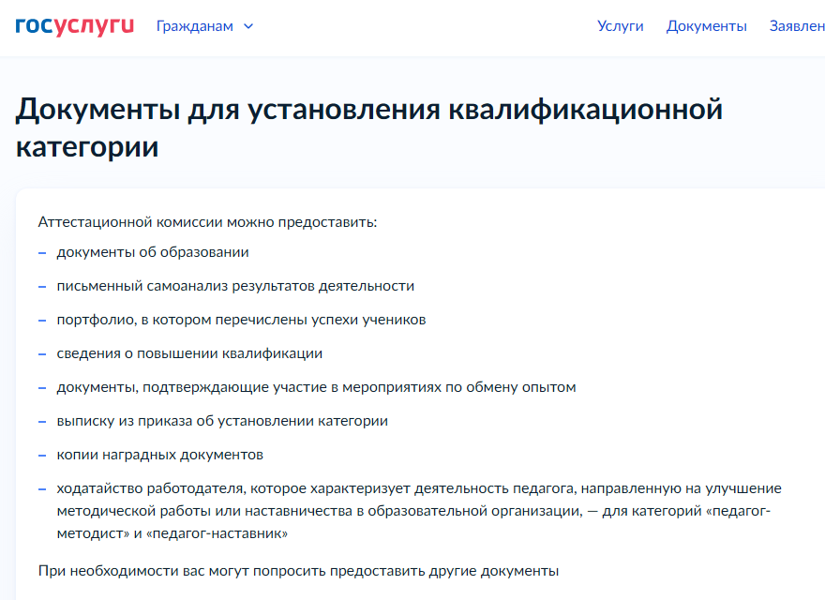Click 'портфолио, в котором перечислены успехи учеников'
Screen dimensions: 825x600
(x=241, y=320)
